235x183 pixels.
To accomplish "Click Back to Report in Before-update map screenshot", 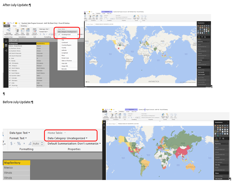I will pos(111,124).
